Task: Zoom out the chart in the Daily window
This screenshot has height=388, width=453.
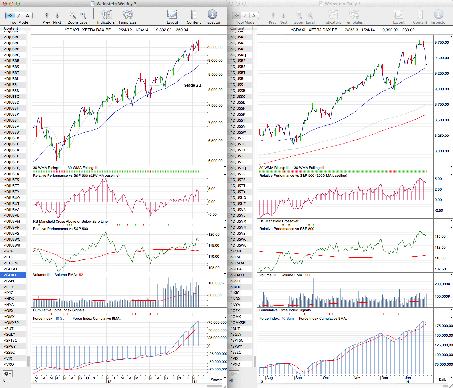Action: (x=299, y=15)
